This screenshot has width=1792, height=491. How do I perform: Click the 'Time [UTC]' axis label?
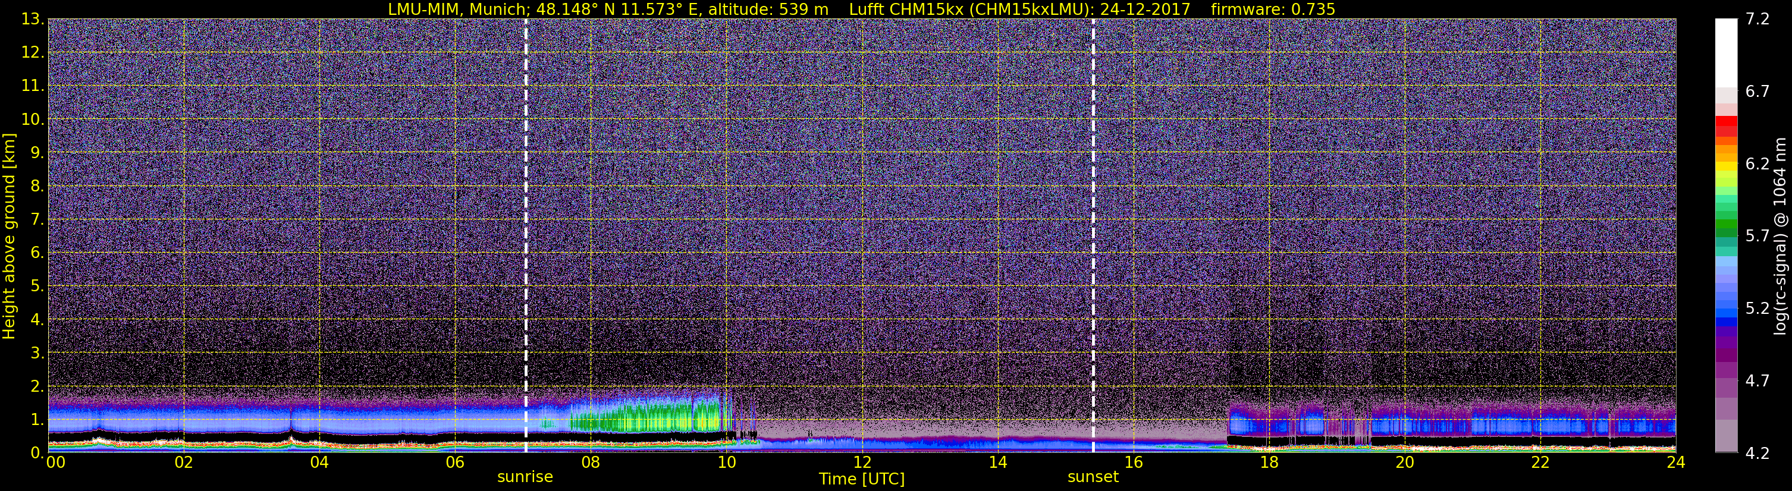tap(862, 479)
